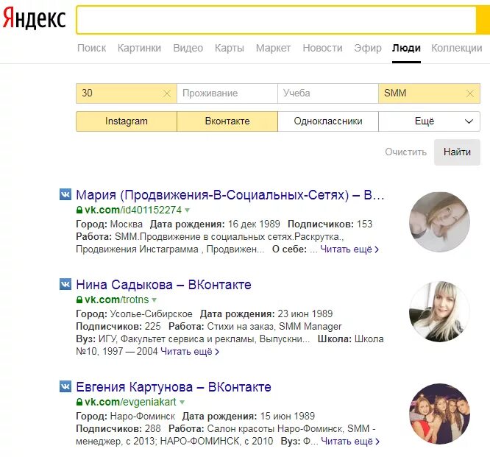Click the Очистить link
Screen dimensions: 490x457
tap(405, 152)
